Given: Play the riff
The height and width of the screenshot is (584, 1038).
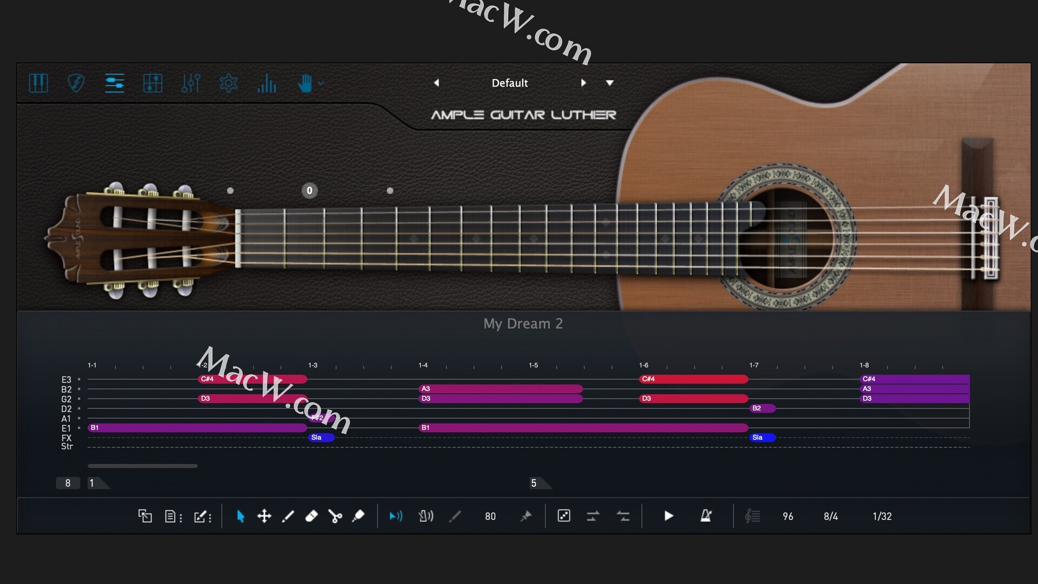Looking at the screenshot, I should point(669,516).
